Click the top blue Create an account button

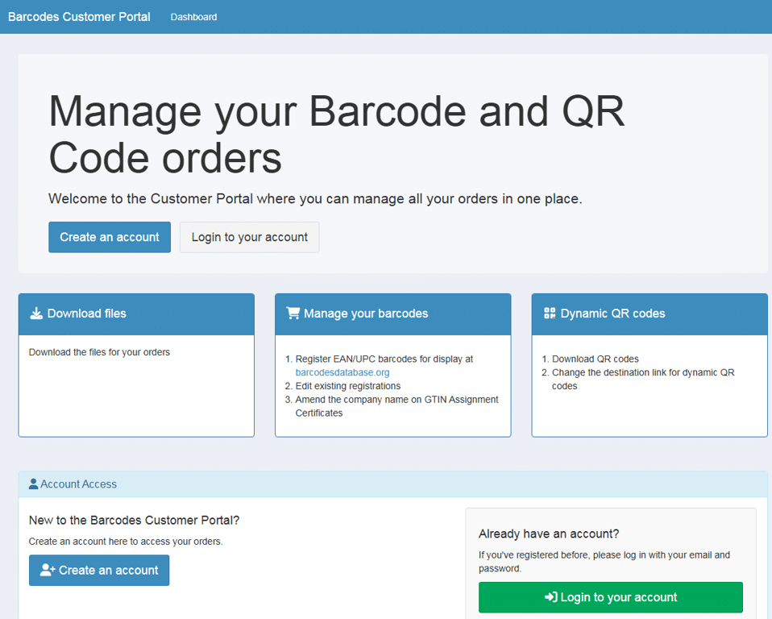coord(110,237)
